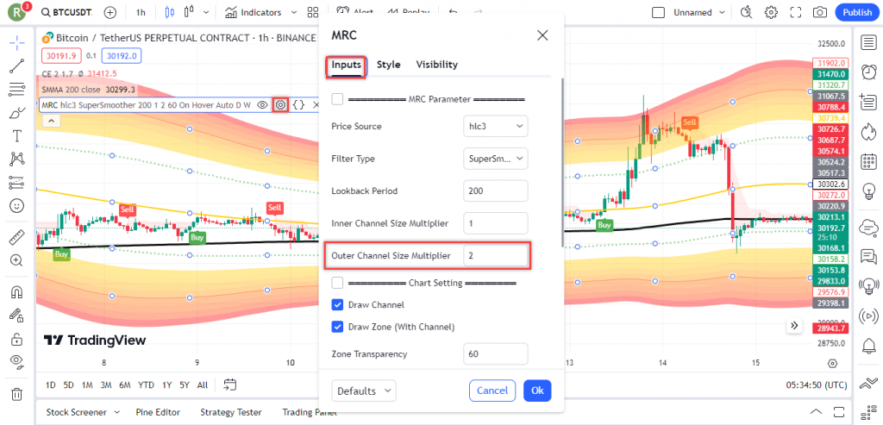The image size is (883, 425).
Task: Switch to the Style tab
Action: tap(389, 65)
